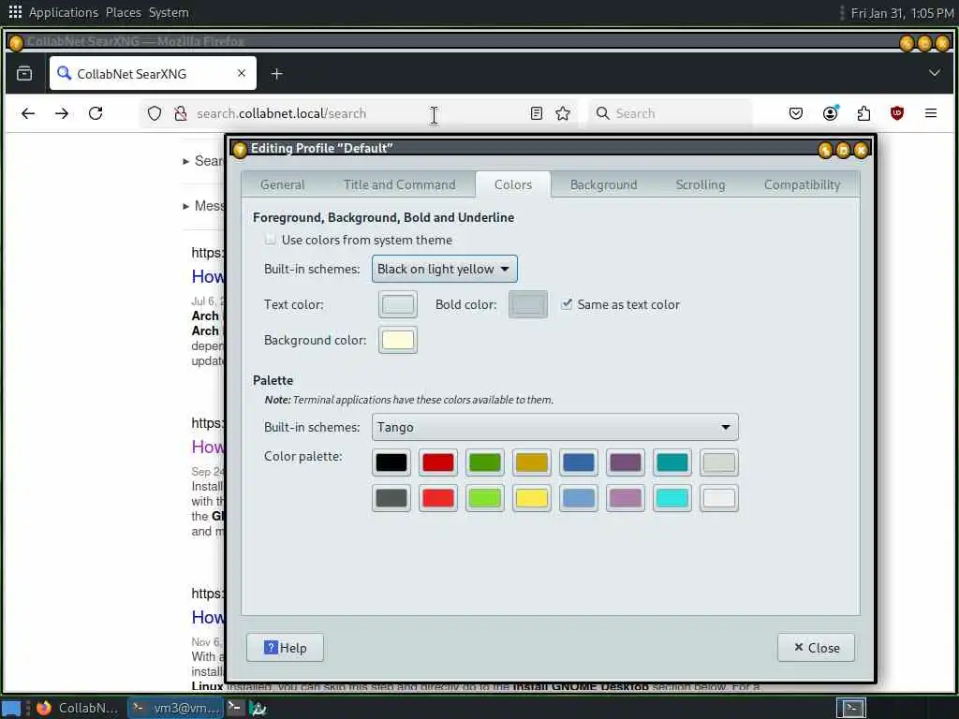Click Applications grid icon in top panel
Image resolution: width=959 pixels, height=719 pixels.
point(15,12)
